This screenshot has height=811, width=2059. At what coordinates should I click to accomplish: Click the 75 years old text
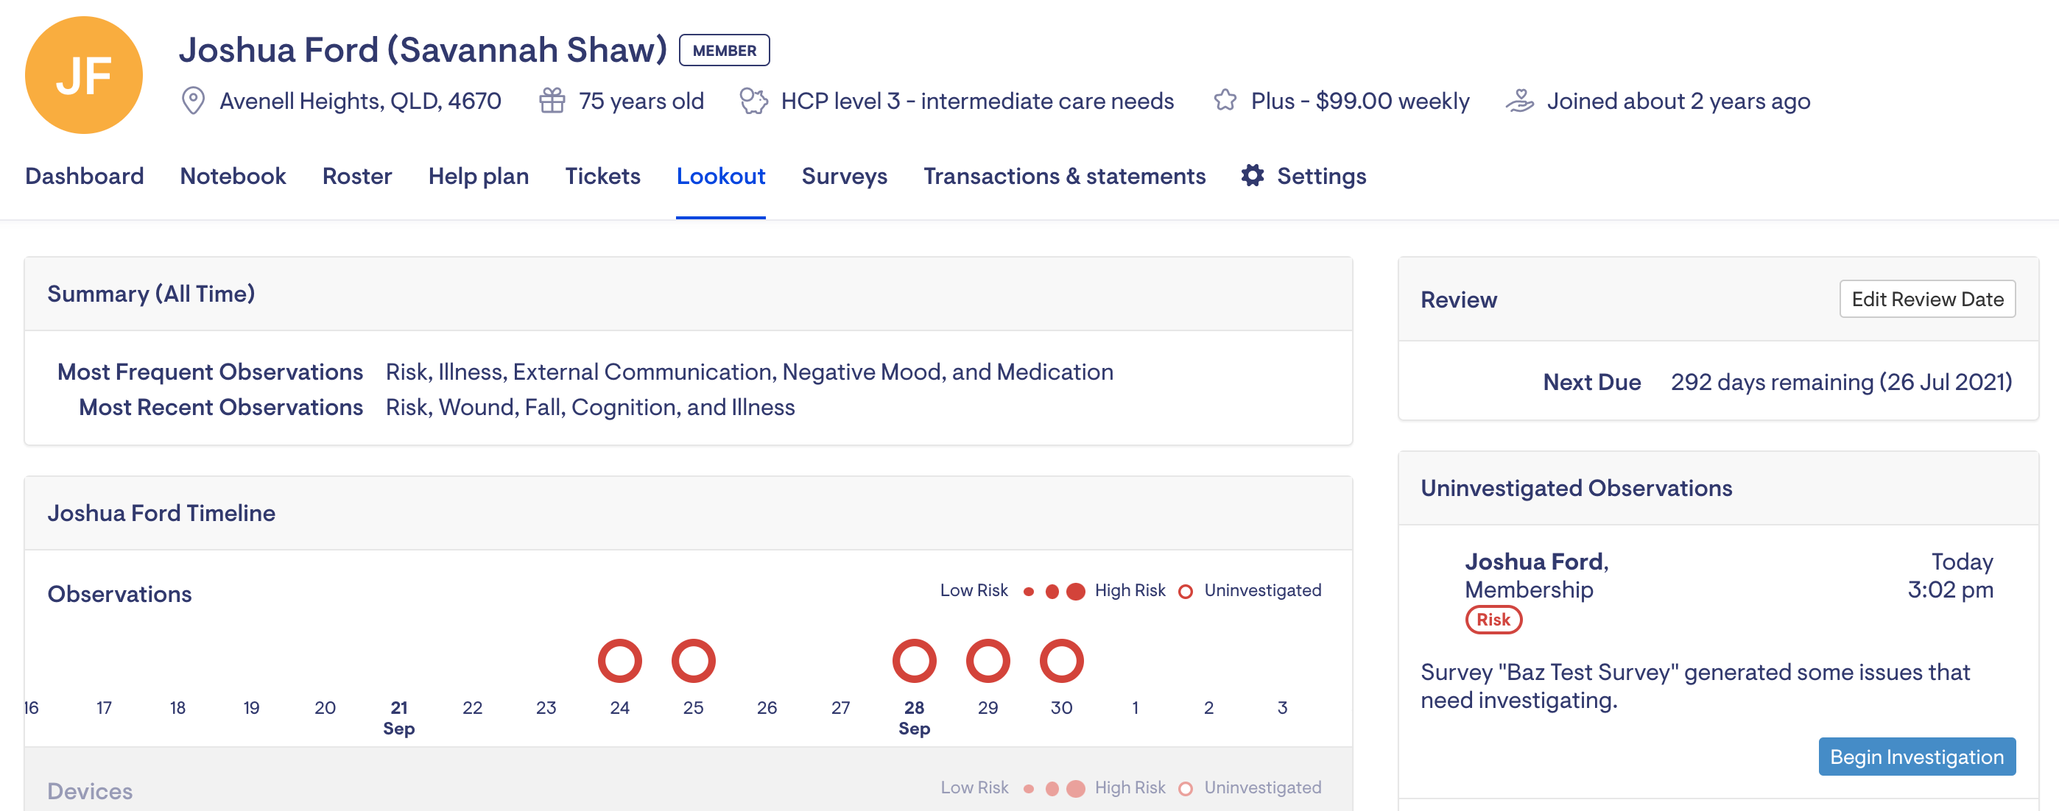point(641,102)
